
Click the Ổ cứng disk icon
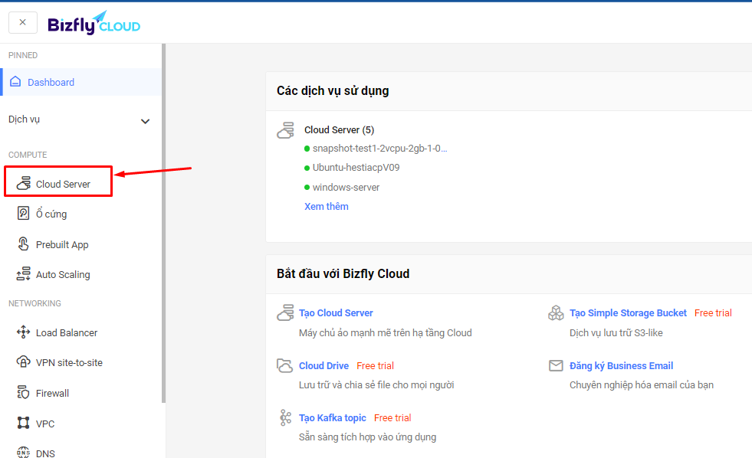[23, 213]
